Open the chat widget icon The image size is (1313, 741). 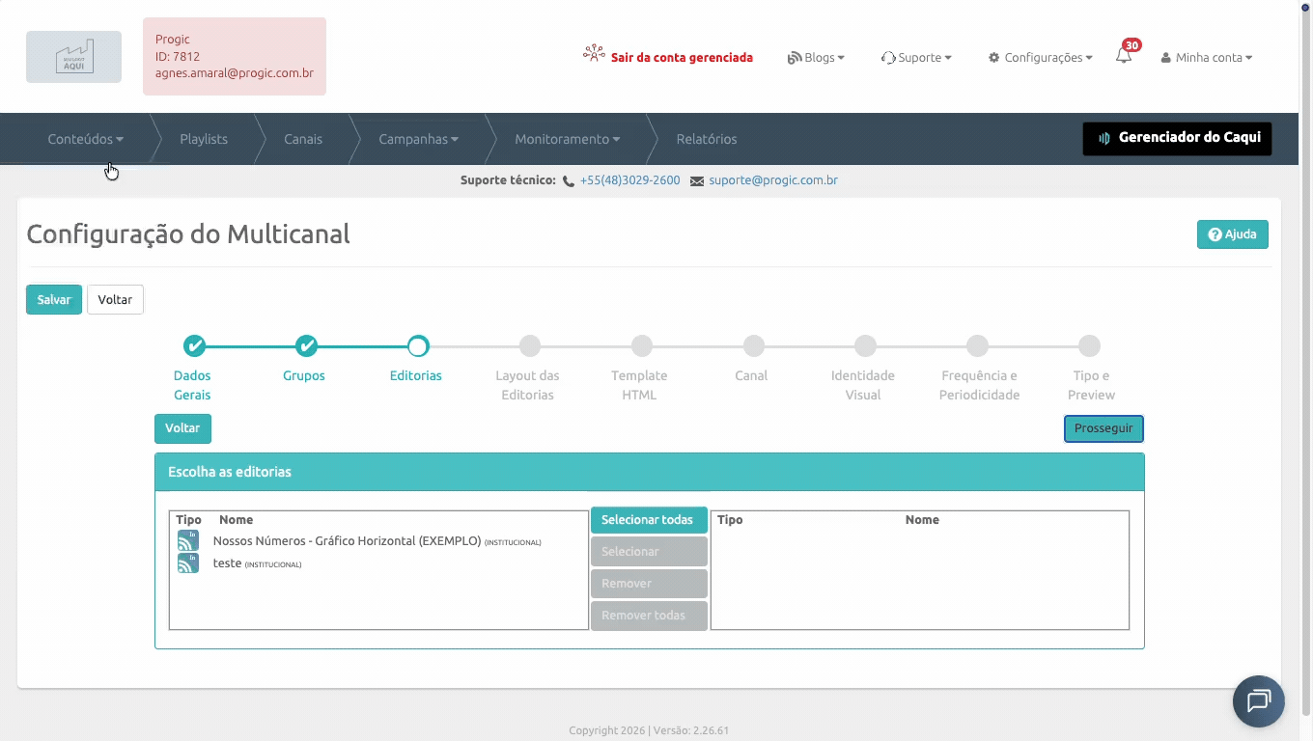(x=1259, y=700)
